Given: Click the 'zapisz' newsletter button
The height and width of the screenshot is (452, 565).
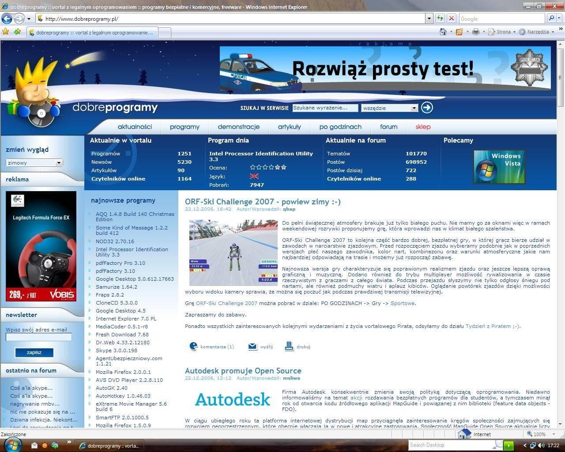Looking at the screenshot, I should [34, 352].
